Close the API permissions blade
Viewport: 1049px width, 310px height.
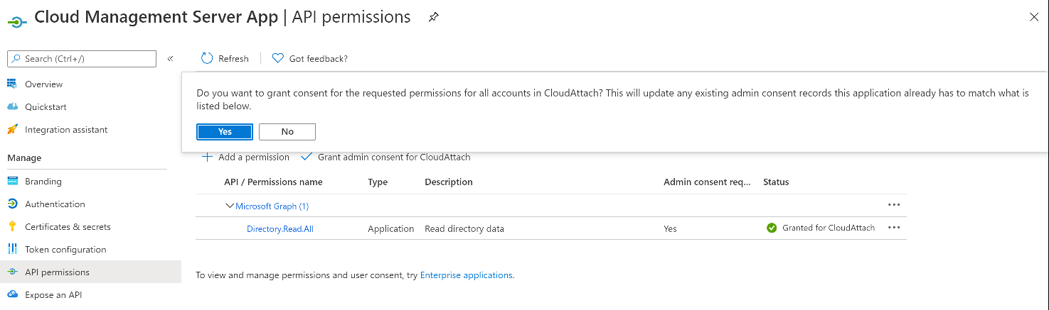click(1034, 17)
